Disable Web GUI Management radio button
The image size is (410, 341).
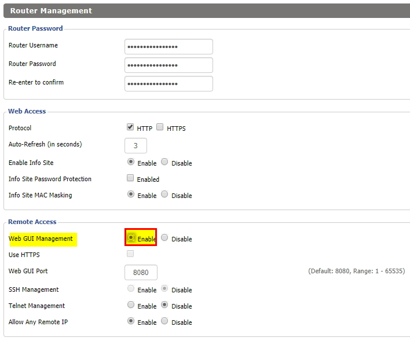pos(164,238)
